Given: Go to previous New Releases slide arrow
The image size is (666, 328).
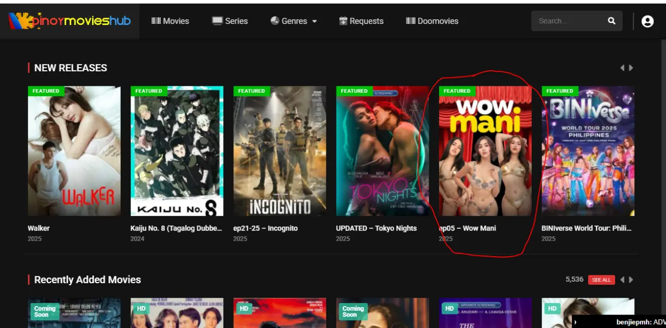Looking at the screenshot, I should point(622,68).
